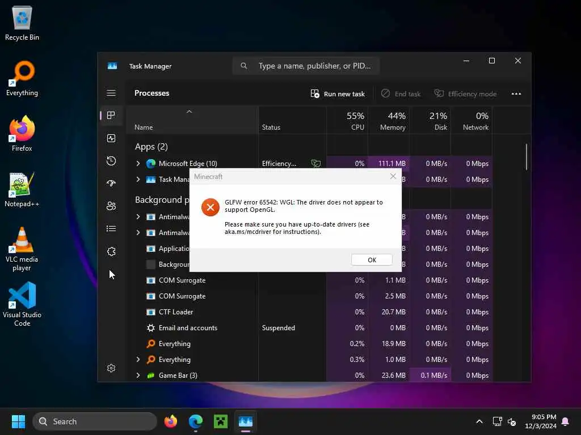Open the clock showing 9:05 PM
This screenshot has width=581, height=435.
click(541, 421)
